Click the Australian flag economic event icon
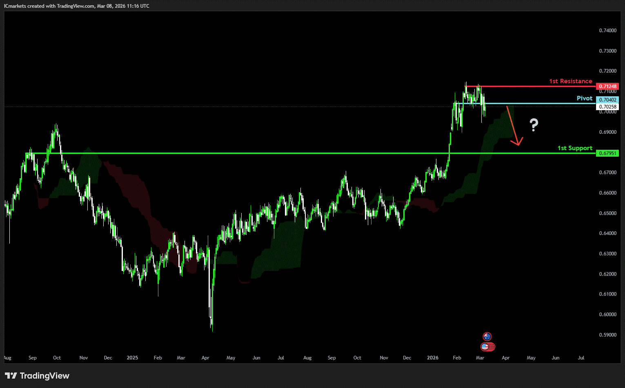This screenshot has height=388, width=625. [487, 337]
